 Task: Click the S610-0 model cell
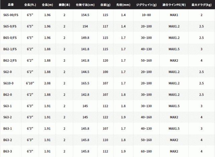tap(8, 83)
